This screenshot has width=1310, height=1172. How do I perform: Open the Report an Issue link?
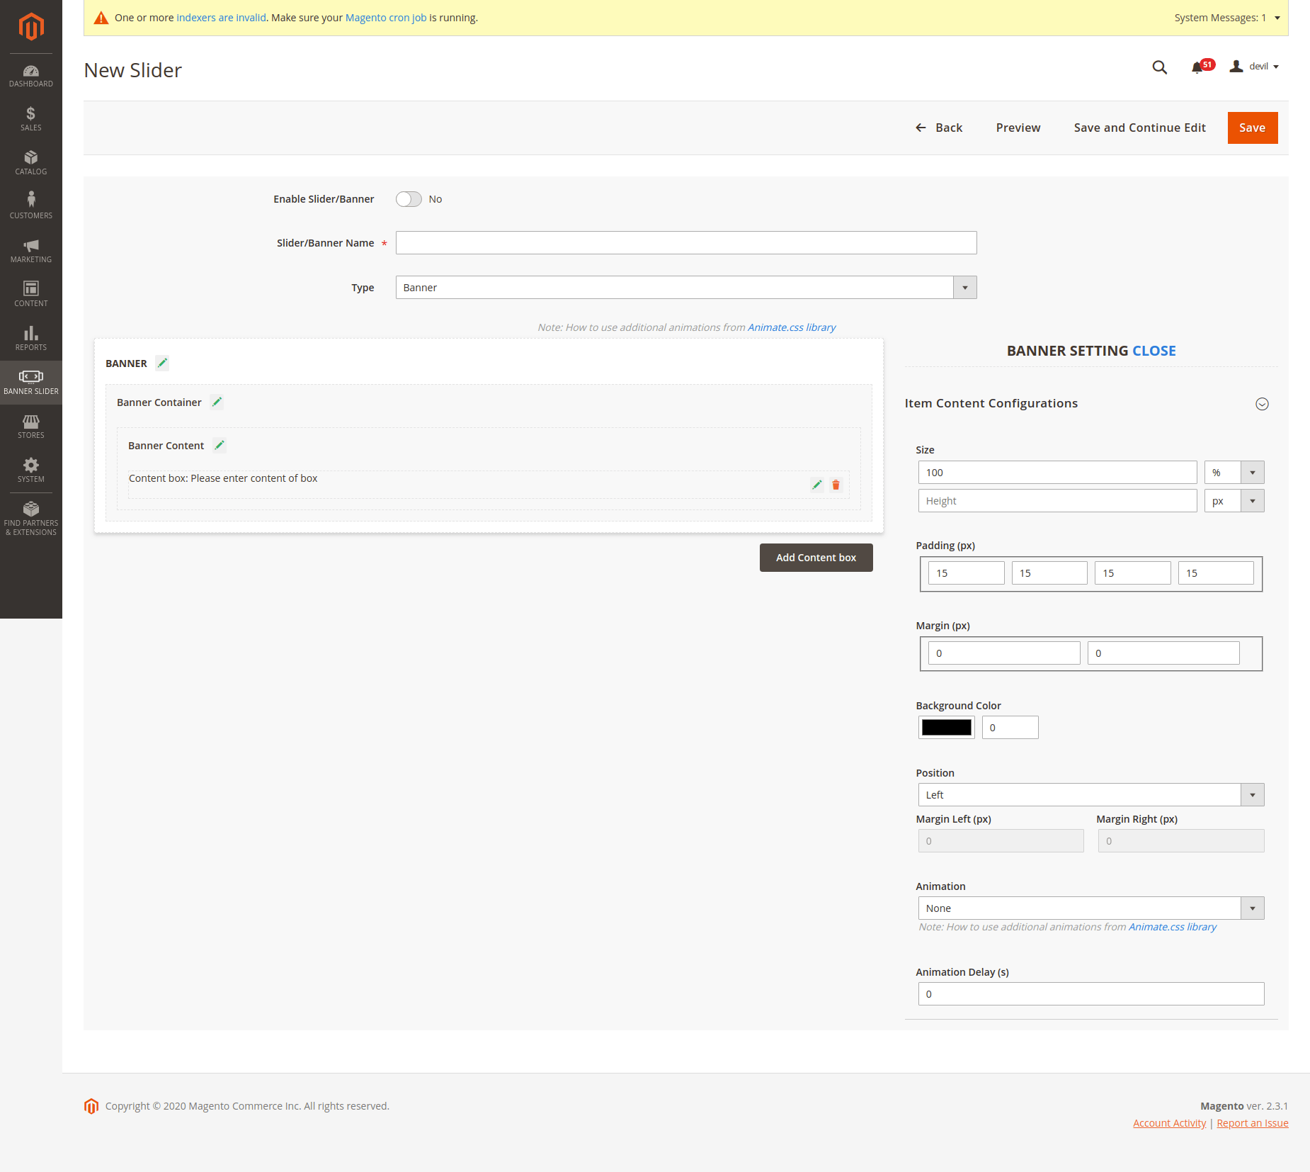click(x=1253, y=1123)
